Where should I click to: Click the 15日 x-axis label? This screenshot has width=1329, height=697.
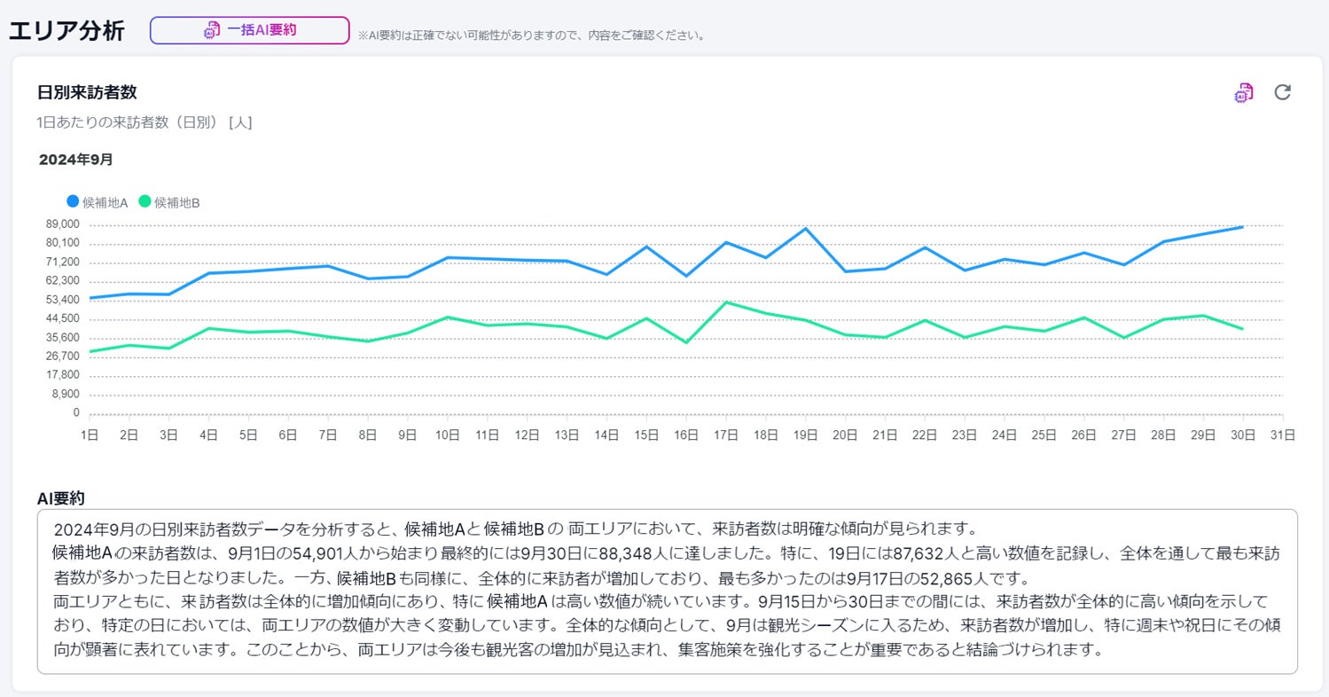coord(646,435)
